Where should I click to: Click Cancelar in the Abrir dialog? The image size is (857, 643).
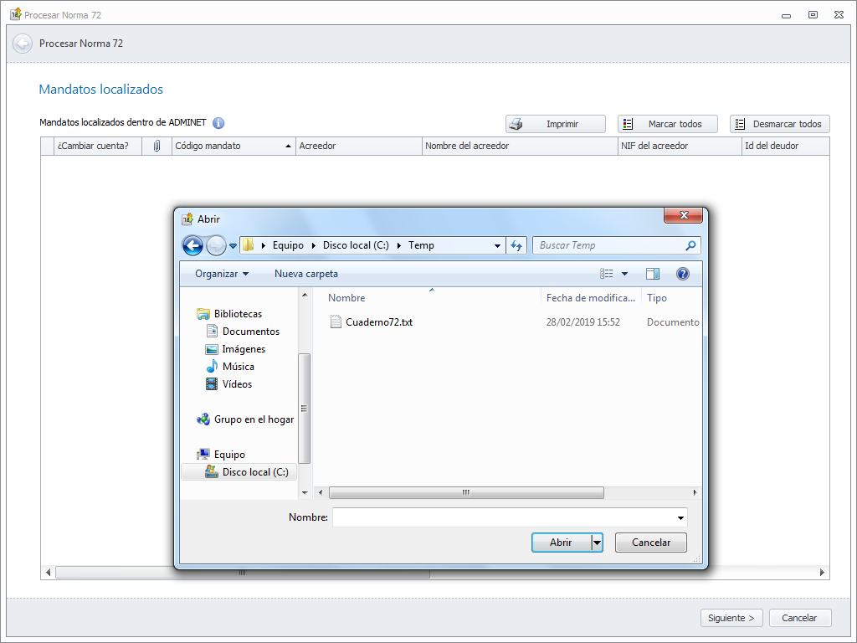[x=651, y=543]
